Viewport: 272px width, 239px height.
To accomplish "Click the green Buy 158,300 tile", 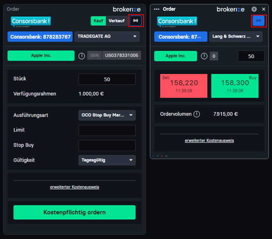I will tap(235, 86).
